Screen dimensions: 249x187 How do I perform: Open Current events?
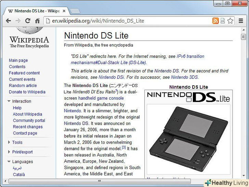pyautogui.click(x=22, y=79)
